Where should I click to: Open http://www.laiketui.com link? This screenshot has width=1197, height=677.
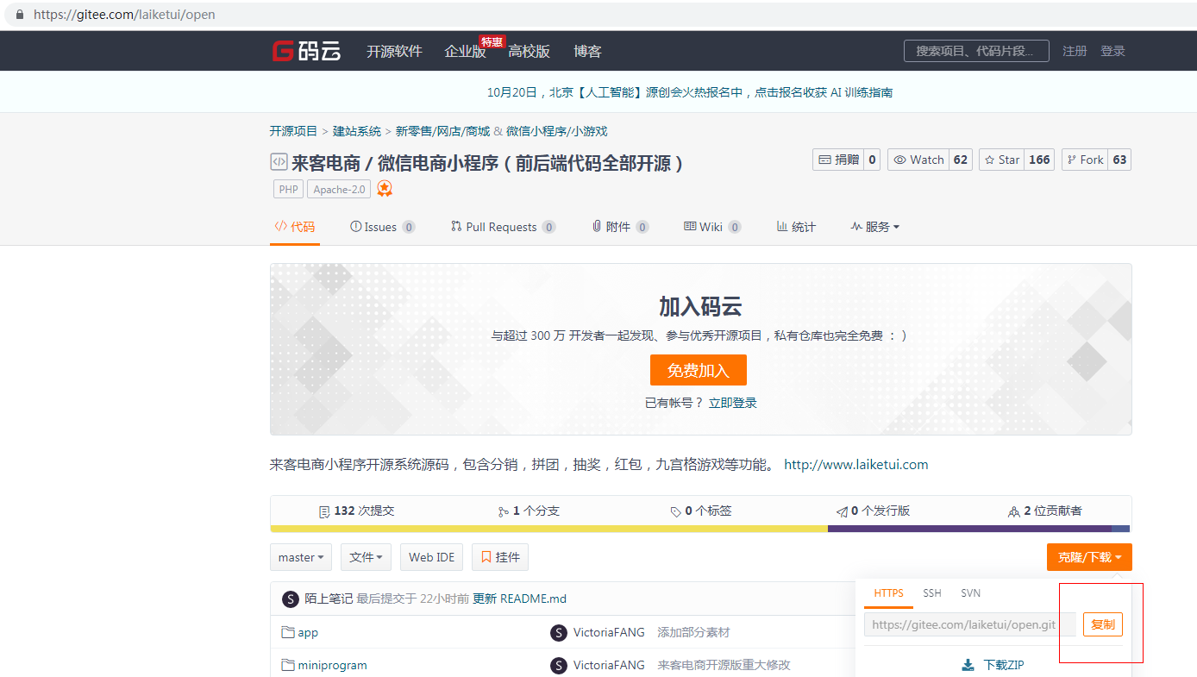pos(856,464)
